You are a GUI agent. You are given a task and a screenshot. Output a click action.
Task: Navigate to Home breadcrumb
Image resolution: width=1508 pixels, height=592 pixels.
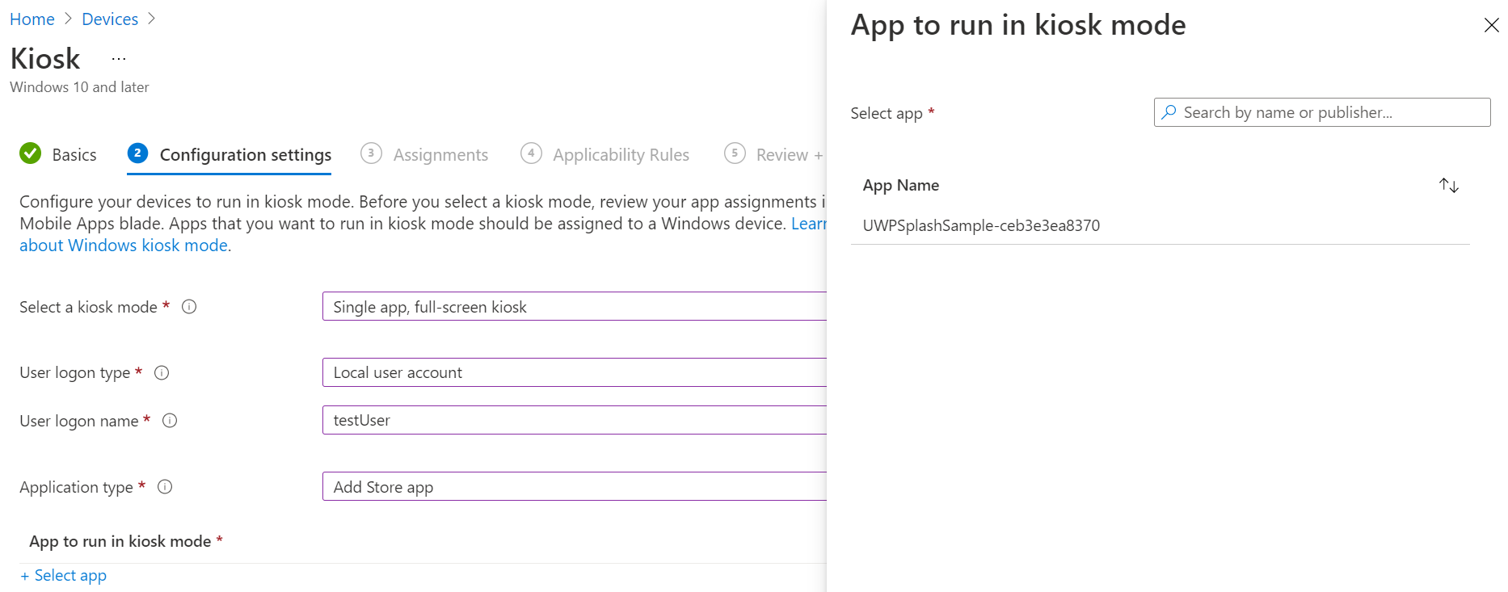click(32, 19)
